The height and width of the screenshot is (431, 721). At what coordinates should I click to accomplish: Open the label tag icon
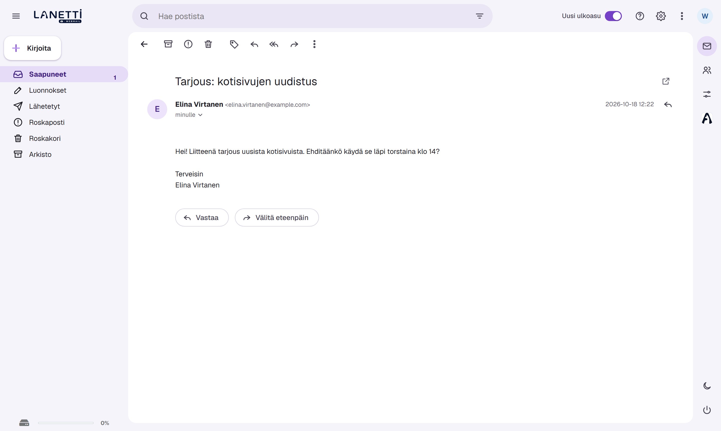234,44
